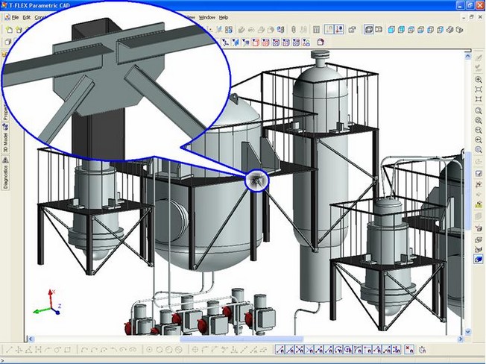Select the first view cube icon in top toolbar

pos(391,30)
